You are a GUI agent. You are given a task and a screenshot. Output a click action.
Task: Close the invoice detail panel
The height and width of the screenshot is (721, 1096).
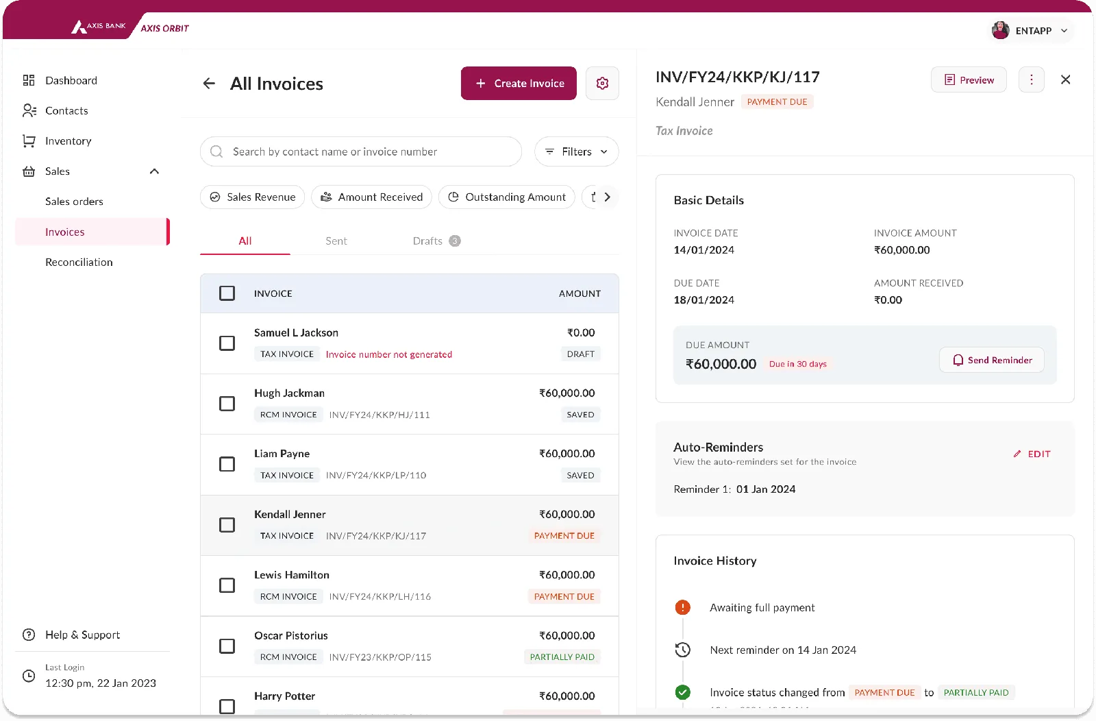coord(1065,80)
